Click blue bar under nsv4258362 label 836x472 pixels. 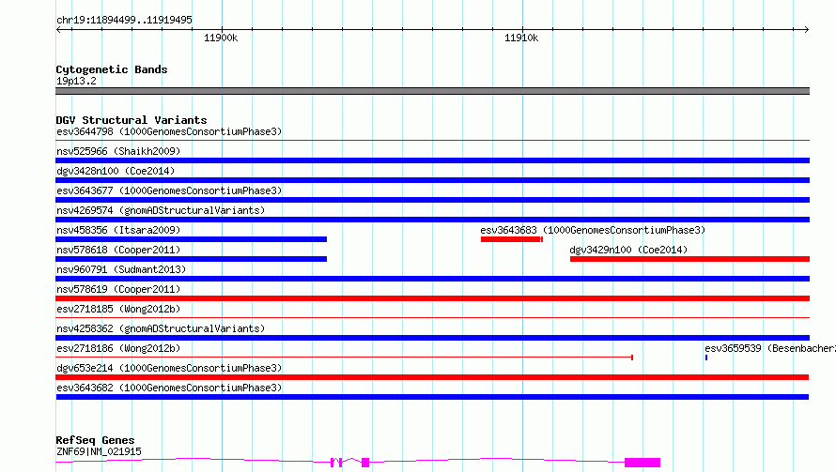[x=432, y=338]
